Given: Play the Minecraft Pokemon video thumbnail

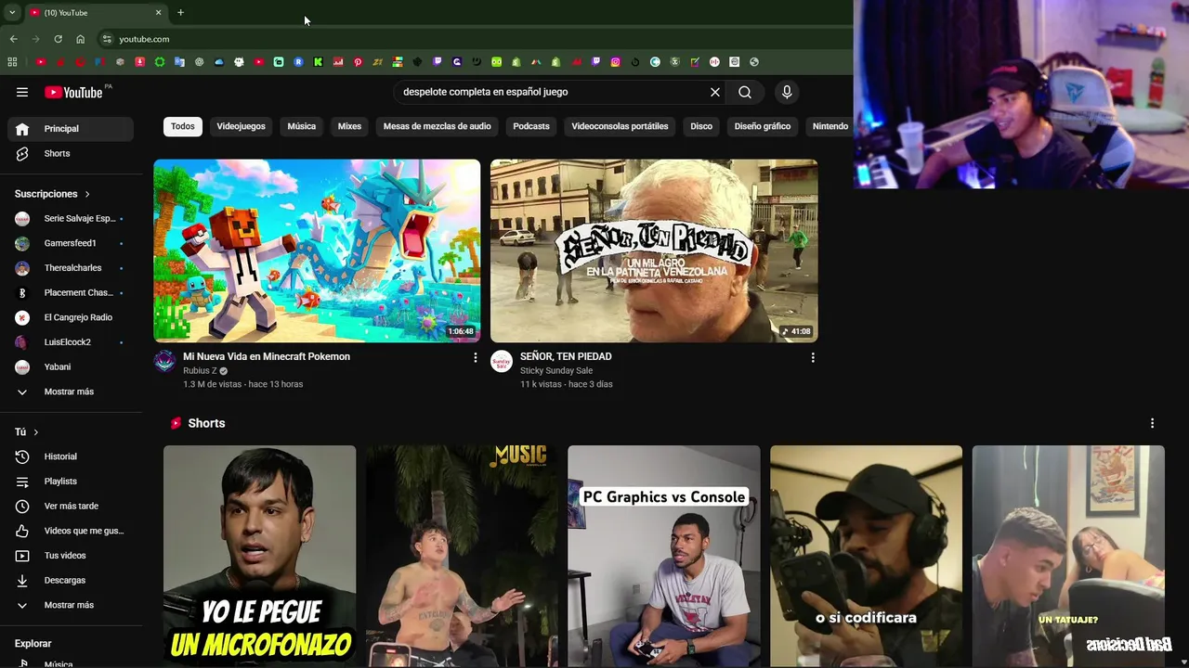Looking at the screenshot, I should [x=317, y=250].
